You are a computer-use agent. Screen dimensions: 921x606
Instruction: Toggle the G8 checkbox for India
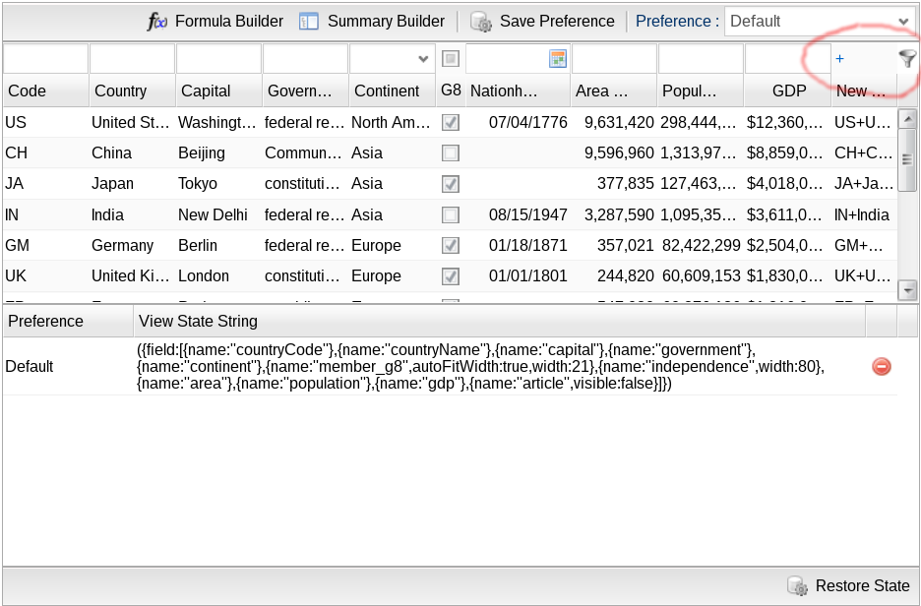(x=451, y=214)
